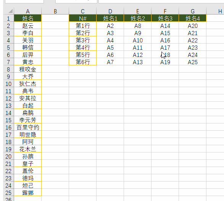Click cell containing 皇子
Viewport: 224px width, 201px height.
coord(28,164)
